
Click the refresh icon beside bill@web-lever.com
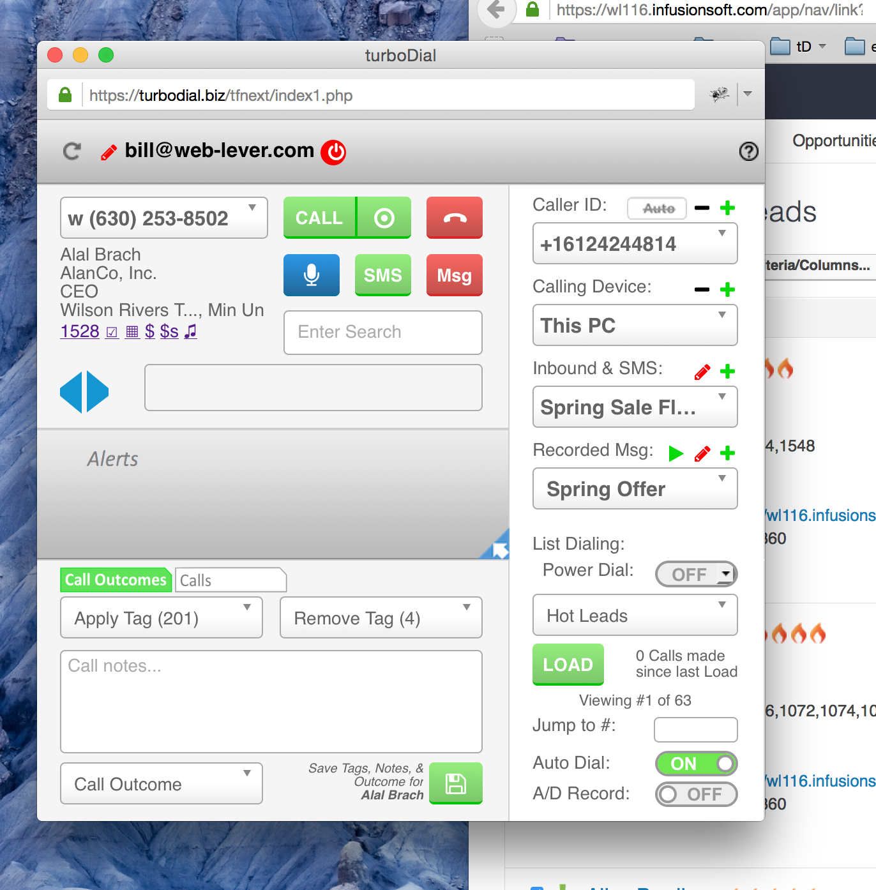tap(72, 151)
